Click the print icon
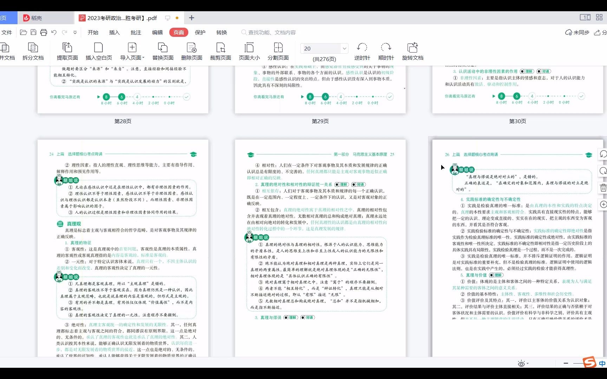This screenshot has height=379, width=607. (44, 32)
